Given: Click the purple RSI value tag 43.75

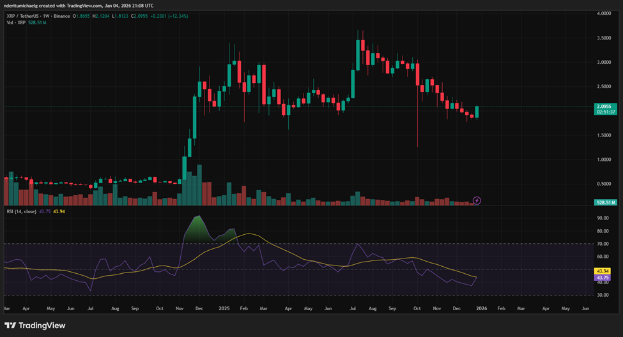Looking at the screenshot, I should tap(604, 278).
